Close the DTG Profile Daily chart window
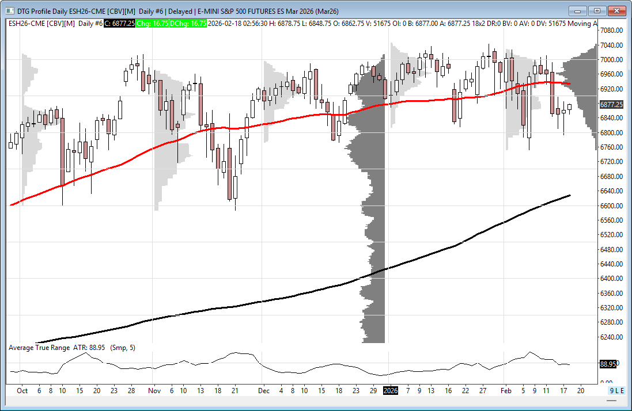The image size is (632, 411). tap(616, 10)
